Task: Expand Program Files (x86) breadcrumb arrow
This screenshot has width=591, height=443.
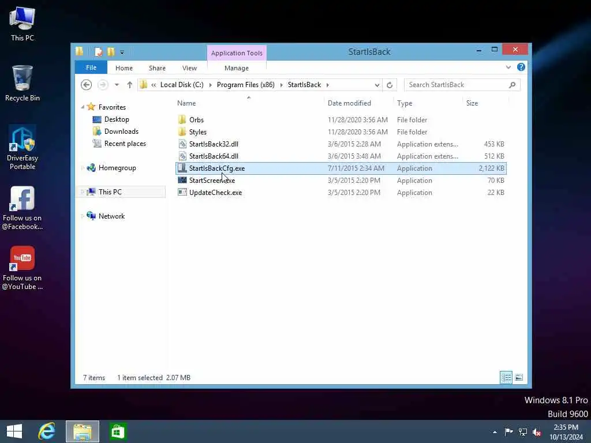Action: [281, 85]
